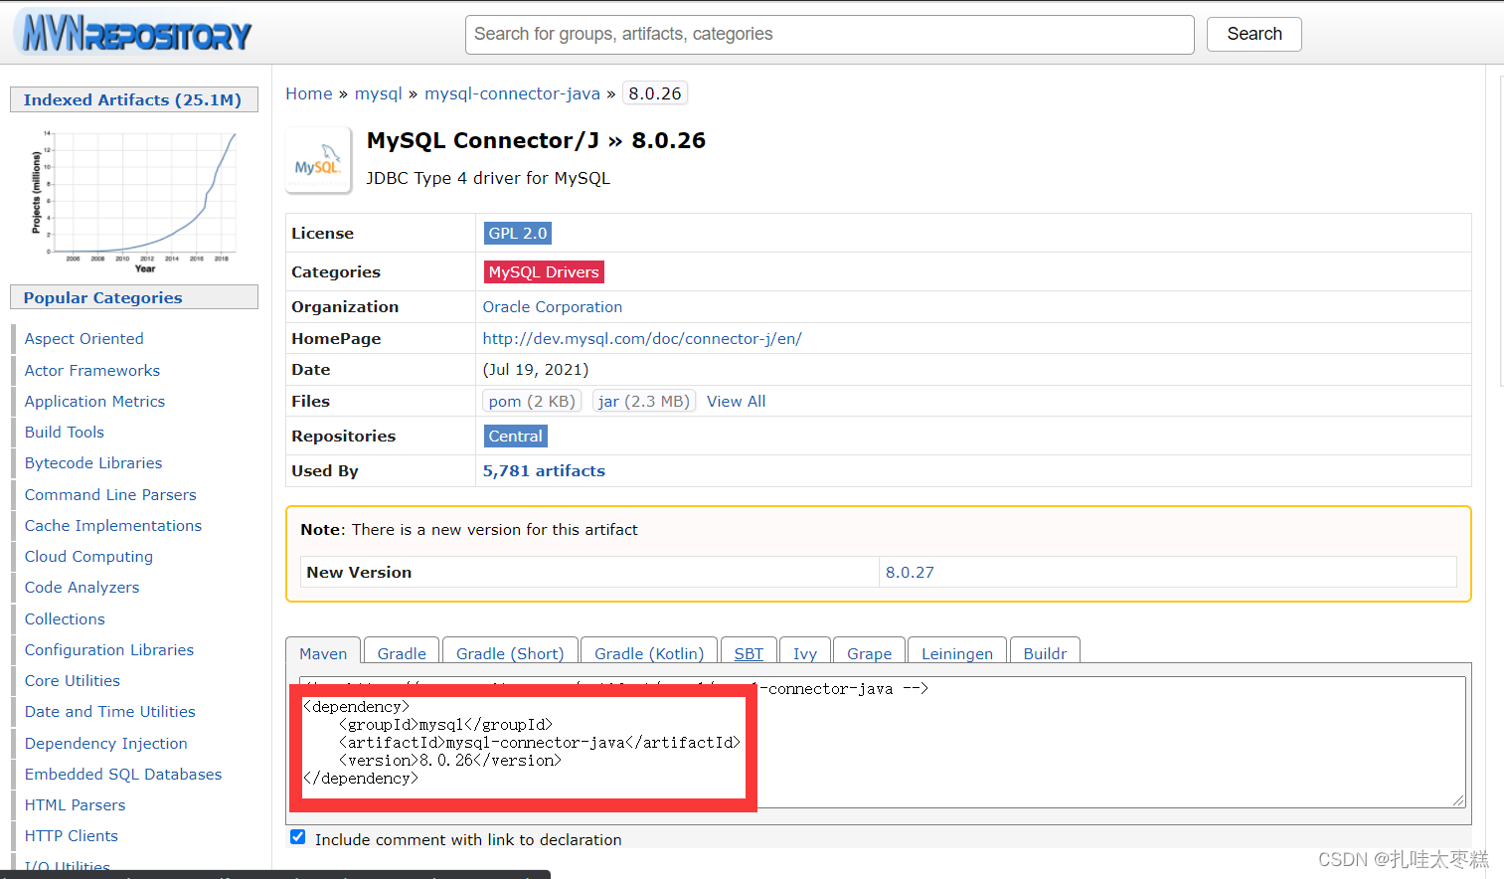
Task: Open Date and Time Utilities category
Action: point(110,711)
